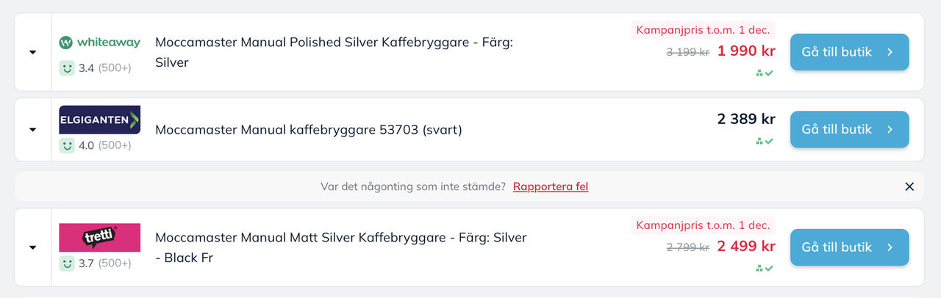Click stock status icon under Elgiganten price
The width and height of the screenshot is (941, 298).
[765, 141]
